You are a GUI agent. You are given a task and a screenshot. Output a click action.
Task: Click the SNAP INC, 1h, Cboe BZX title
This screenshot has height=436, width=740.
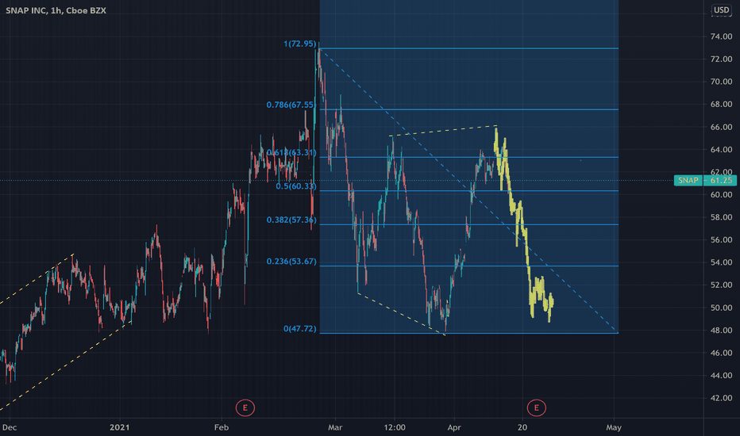56,10
